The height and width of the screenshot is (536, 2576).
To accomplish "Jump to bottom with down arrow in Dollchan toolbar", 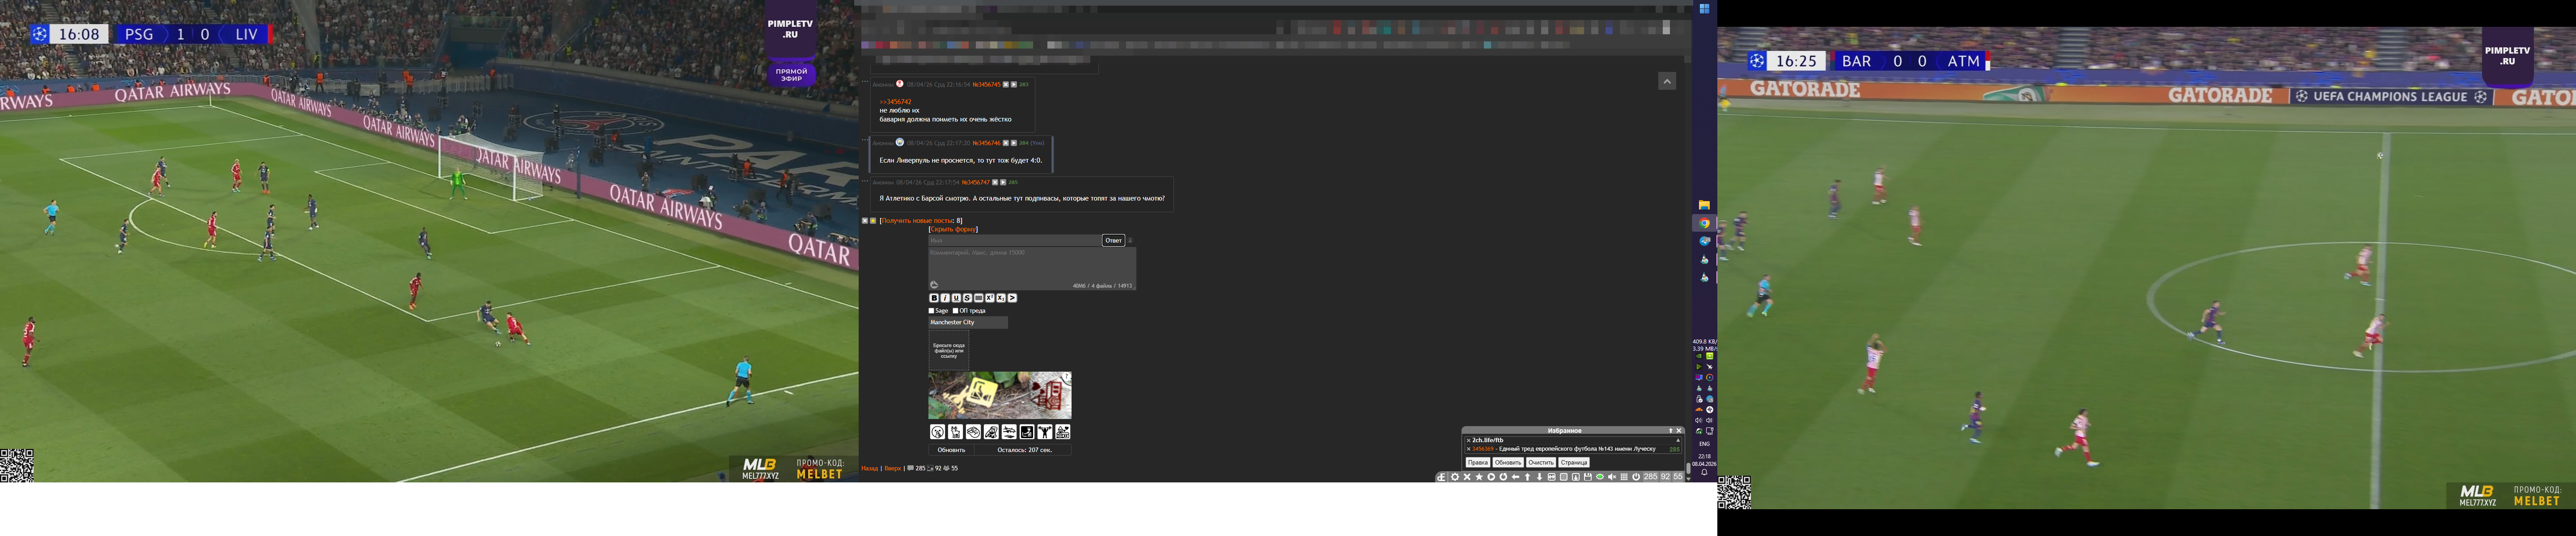I will 1539,477.
